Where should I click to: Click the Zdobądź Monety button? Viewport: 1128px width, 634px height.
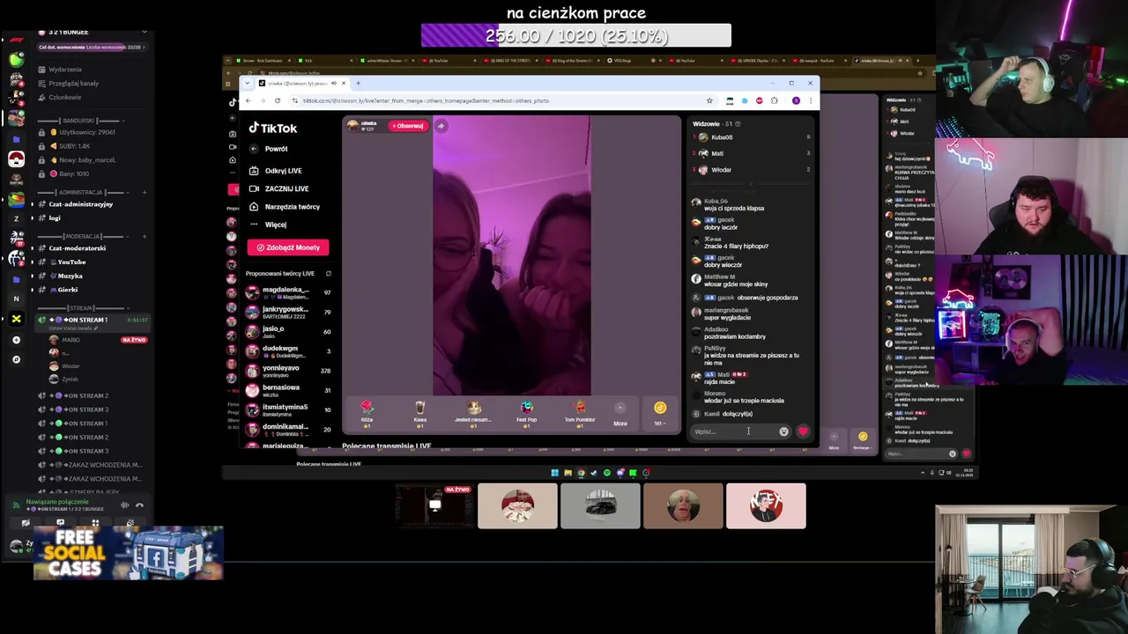click(x=288, y=247)
